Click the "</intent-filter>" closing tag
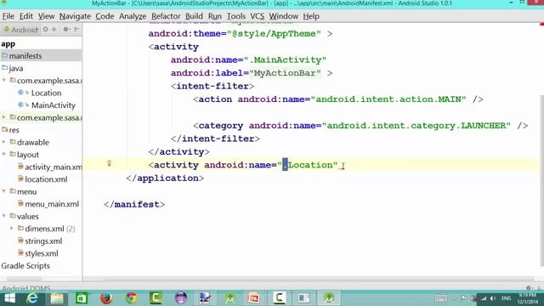 point(215,139)
